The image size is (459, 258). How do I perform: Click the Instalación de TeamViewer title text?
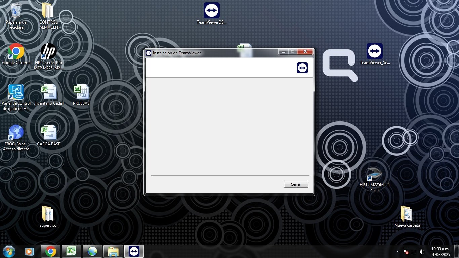[177, 53]
